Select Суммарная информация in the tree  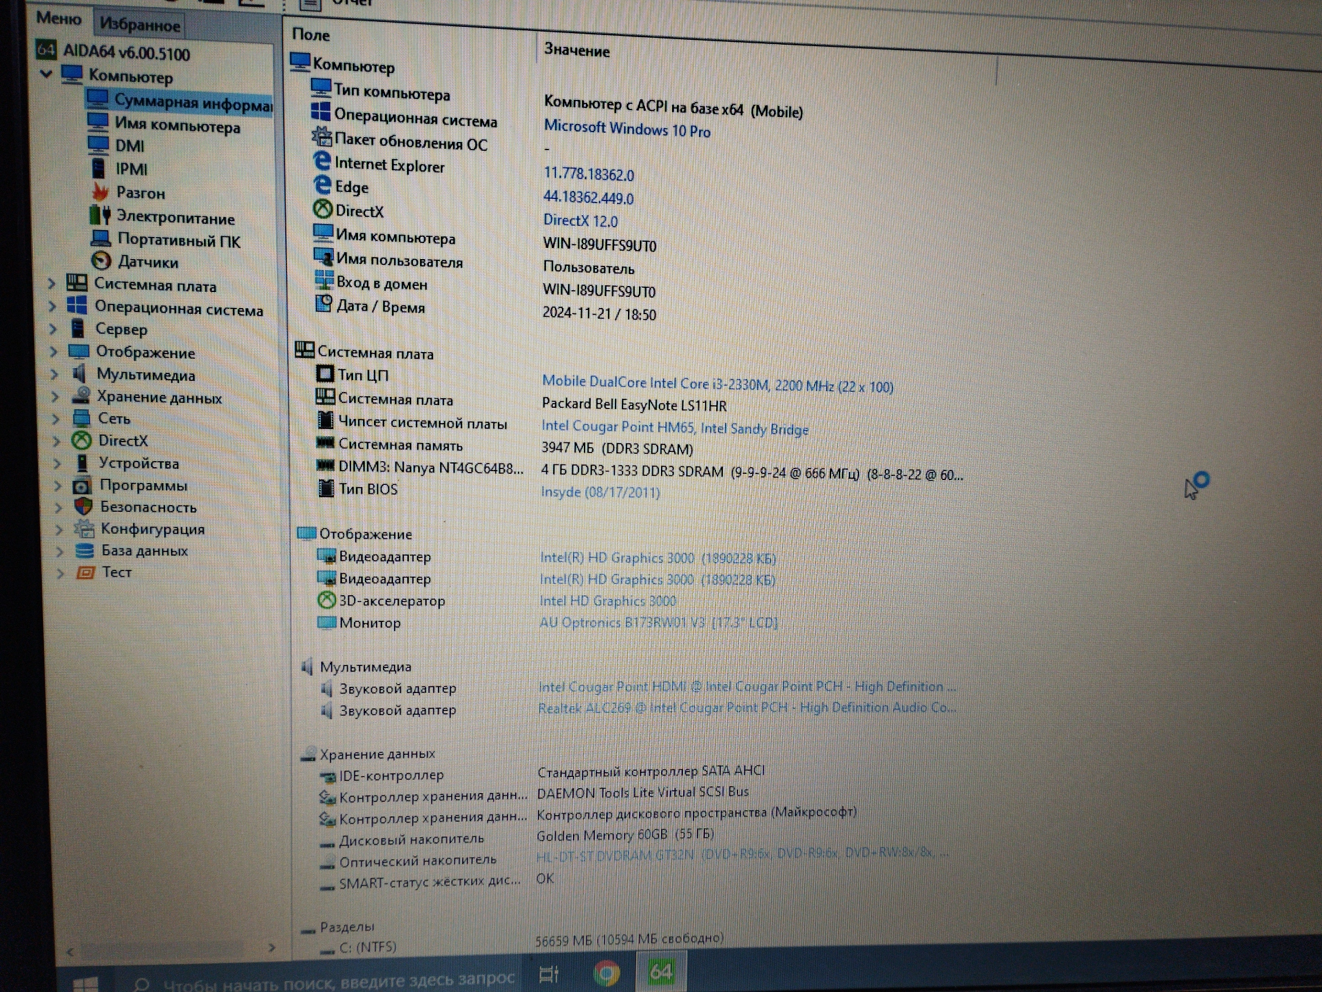tap(192, 103)
